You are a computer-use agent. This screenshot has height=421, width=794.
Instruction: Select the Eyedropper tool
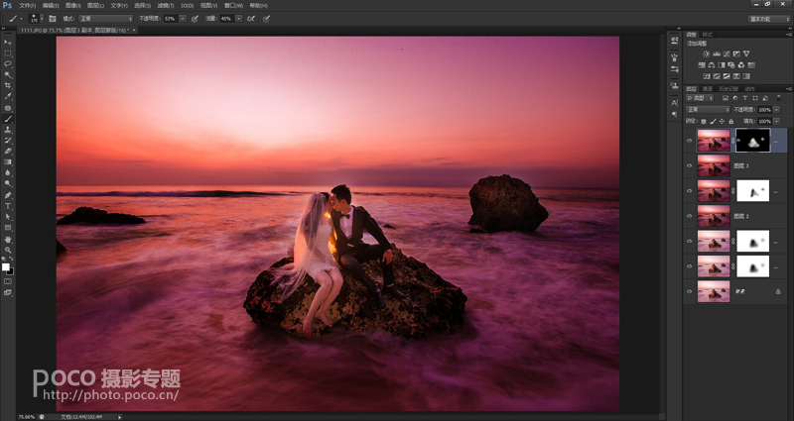click(x=8, y=96)
